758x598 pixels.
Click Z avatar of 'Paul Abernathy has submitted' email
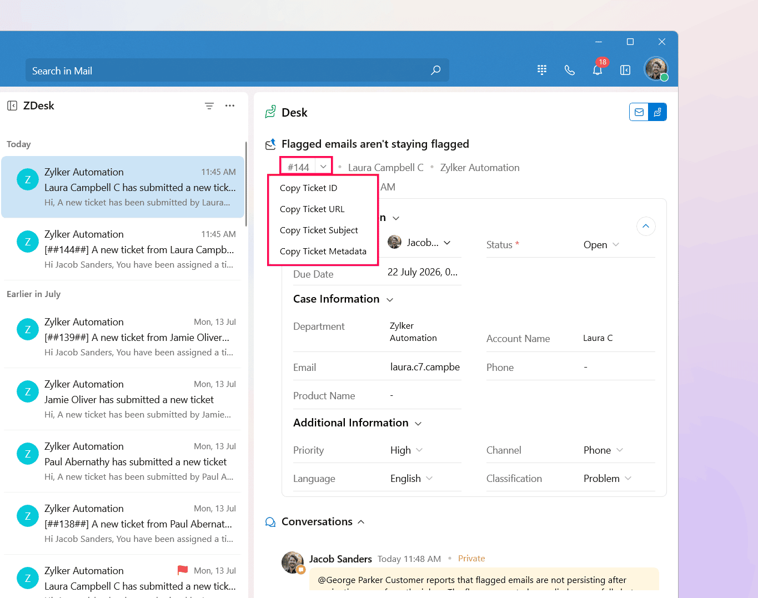pyautogui.click(x=28, y=454)
